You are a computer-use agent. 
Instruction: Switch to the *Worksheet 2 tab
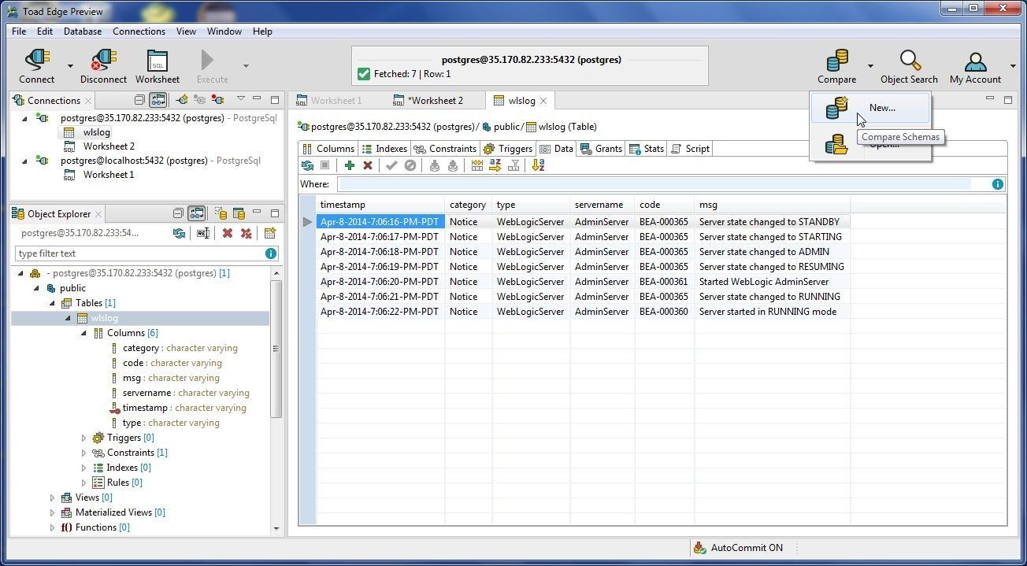point(428,101)
